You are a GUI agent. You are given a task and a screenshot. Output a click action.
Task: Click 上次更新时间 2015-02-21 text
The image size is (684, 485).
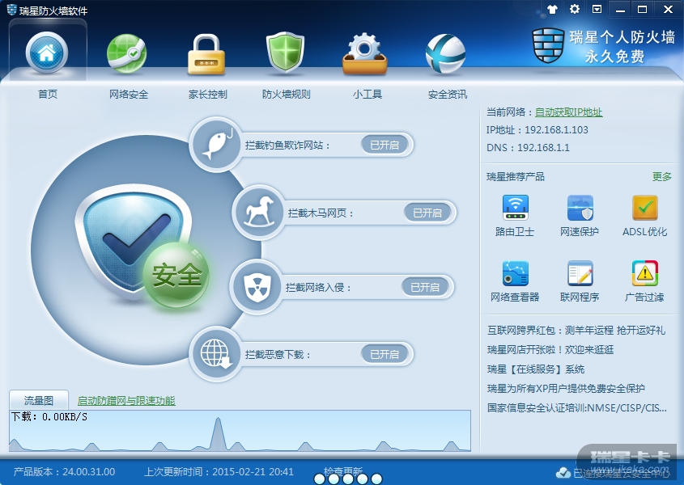pyautogui.click(x=219, y=471)
